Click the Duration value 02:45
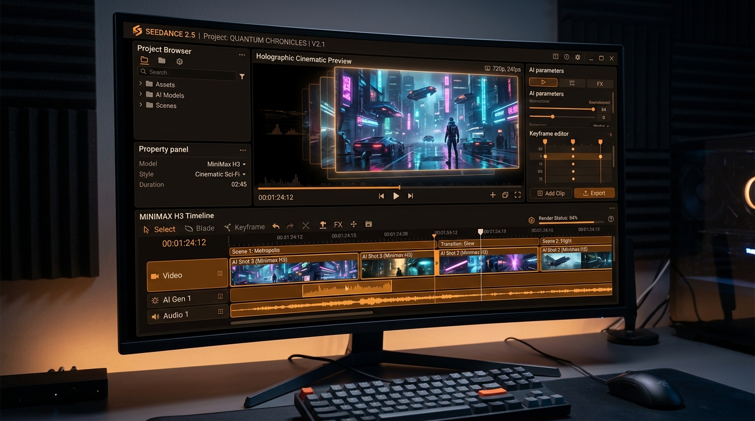Screen dimensions: 755x421 (x=239, y=185)
